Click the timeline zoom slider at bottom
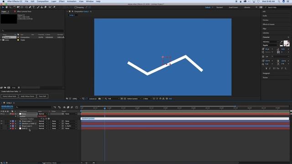 coord(86,163)
